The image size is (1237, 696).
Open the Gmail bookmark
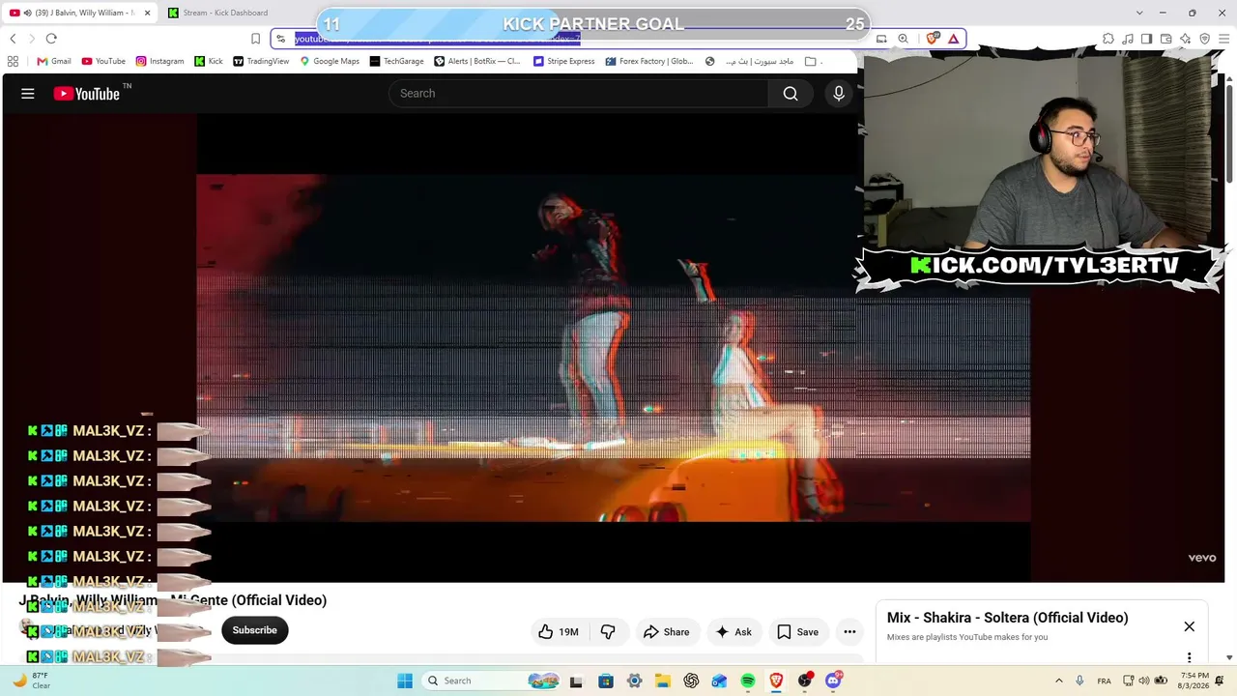pyautogui.click(x=54, y=61)
